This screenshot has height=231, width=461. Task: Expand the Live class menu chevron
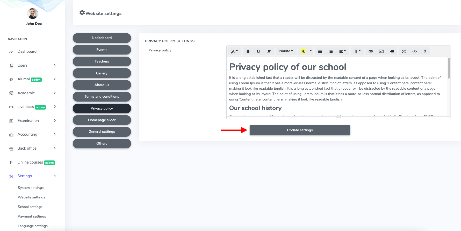55,107
